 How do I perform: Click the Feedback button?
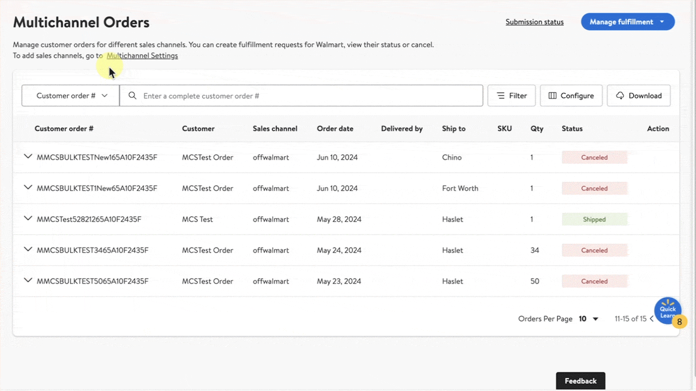[x=580, y=381]
